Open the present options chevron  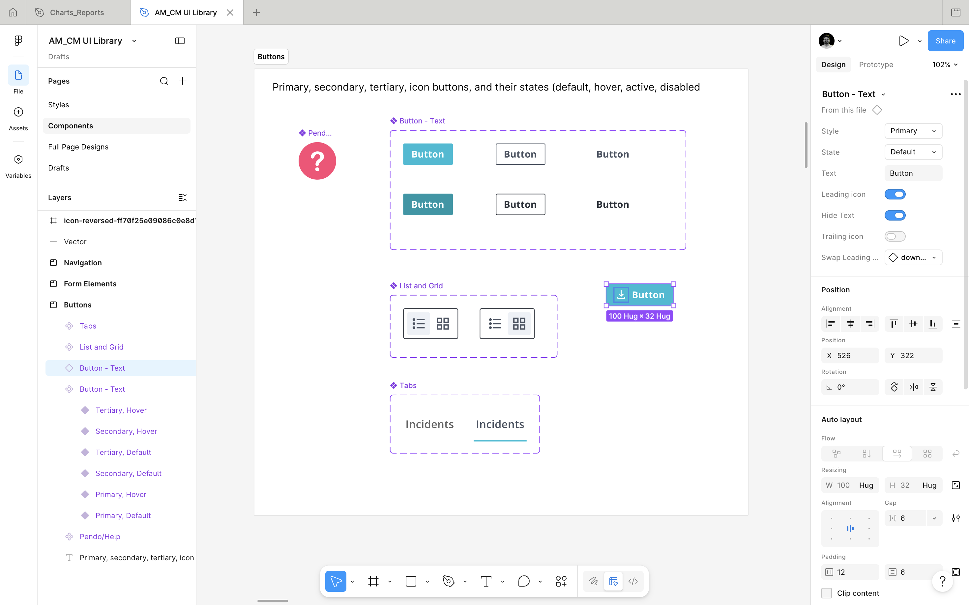tap(920, 41)
